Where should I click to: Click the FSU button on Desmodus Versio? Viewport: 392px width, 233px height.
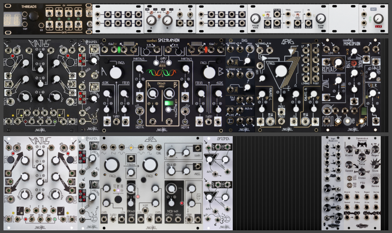point(362,186)
